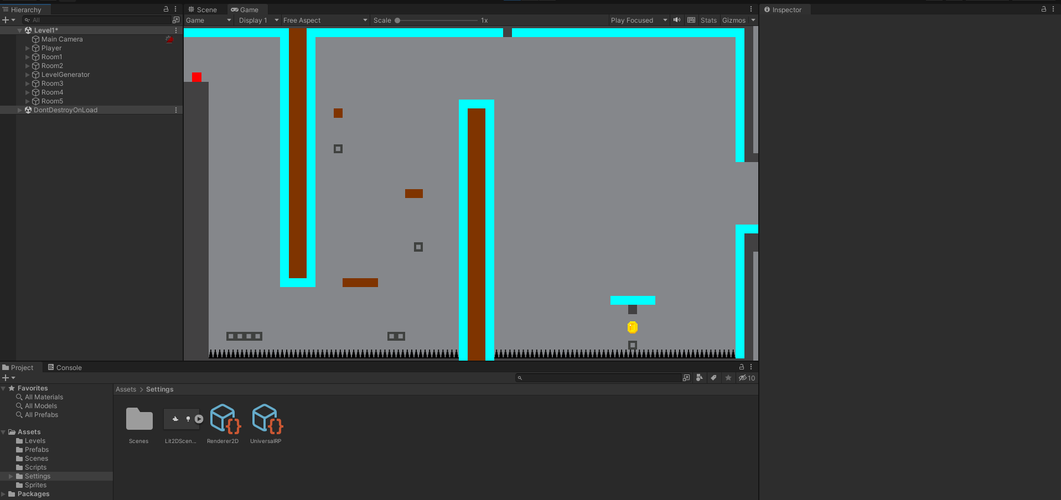The image size is (1061, 500).
Task: Toggle the Stats overlay in Game view
Action: (708, 20)
